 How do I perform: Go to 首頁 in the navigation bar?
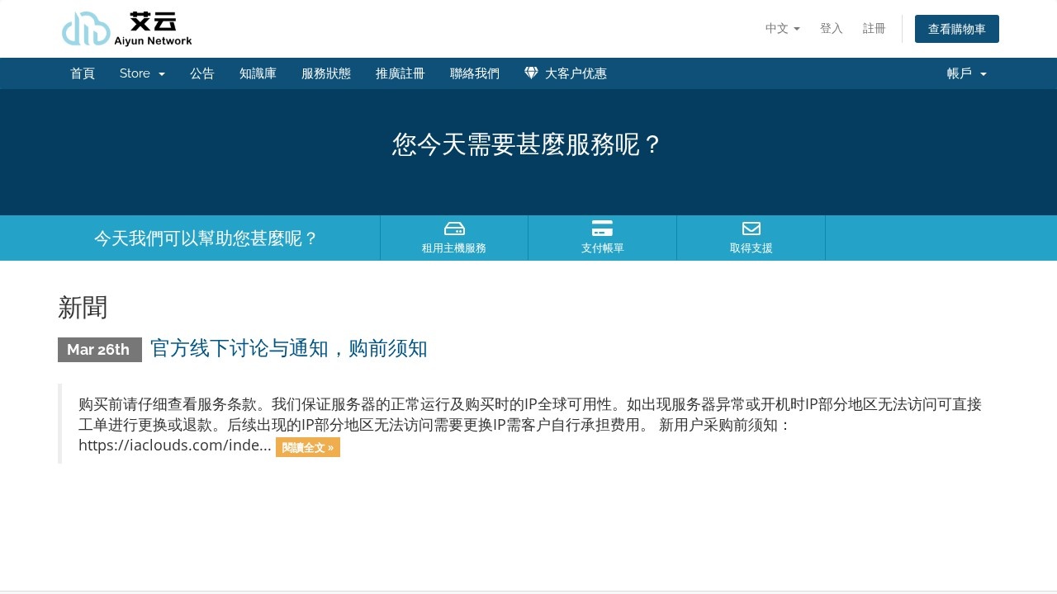83,73
